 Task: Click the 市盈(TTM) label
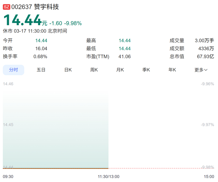coord(98,57)
